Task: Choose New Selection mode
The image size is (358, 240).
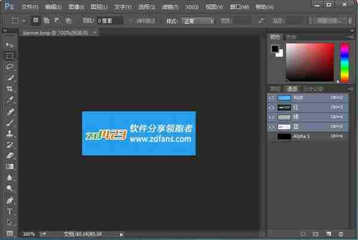Action: (36, 20)
